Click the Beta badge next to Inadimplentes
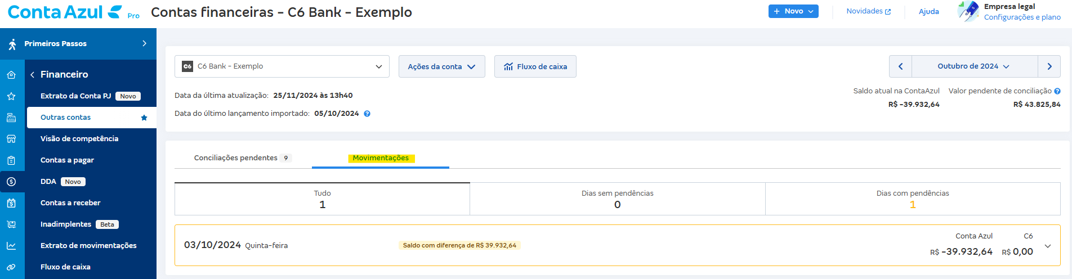Viewport: 1072px width, 279px height. tap(107, 224)
